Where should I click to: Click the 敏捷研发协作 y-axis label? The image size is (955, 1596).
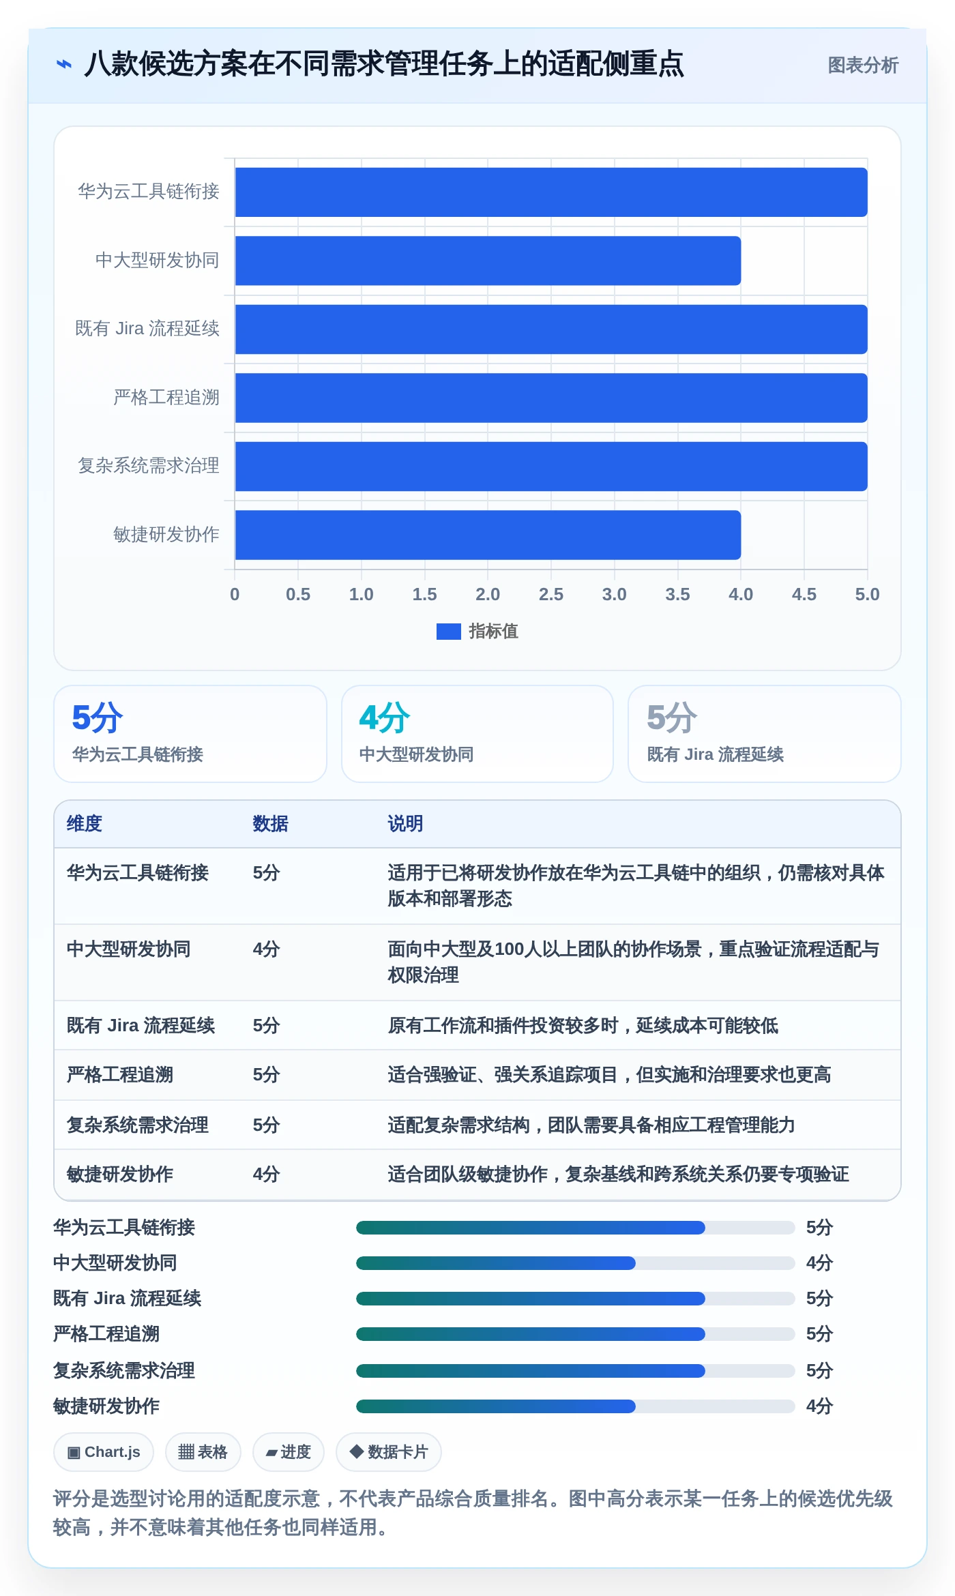point(166,535)
